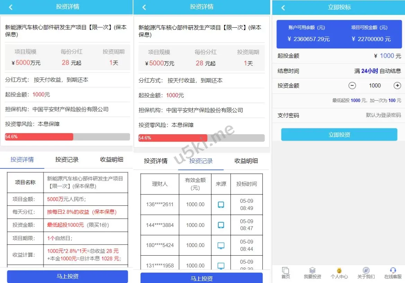Tap back arrow in the leftmost 投资详情 header
The image size is (405, 283).
click(x=11, y=7)
